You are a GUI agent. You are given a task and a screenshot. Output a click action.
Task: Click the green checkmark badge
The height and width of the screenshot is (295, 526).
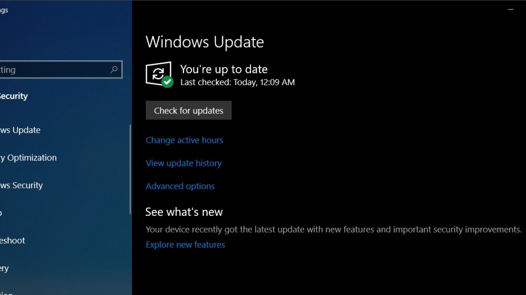167,82
